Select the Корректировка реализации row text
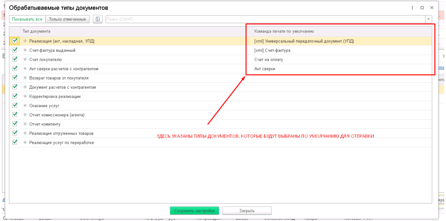 (x=55, y=96)
